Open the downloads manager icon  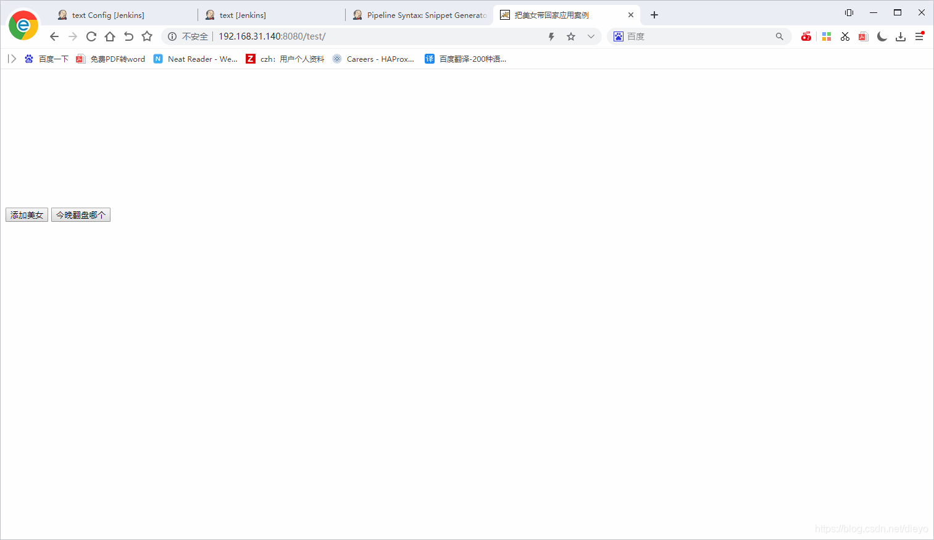[901, 36]
